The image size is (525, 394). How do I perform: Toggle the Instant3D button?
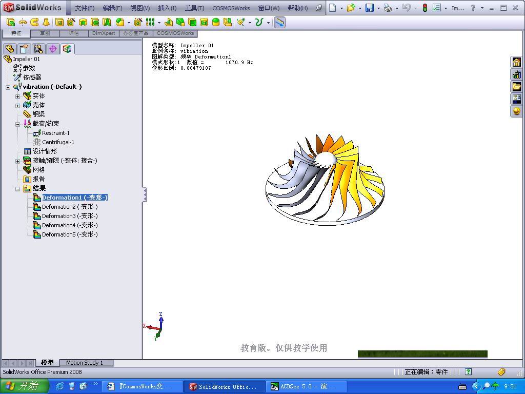point(279,23)
